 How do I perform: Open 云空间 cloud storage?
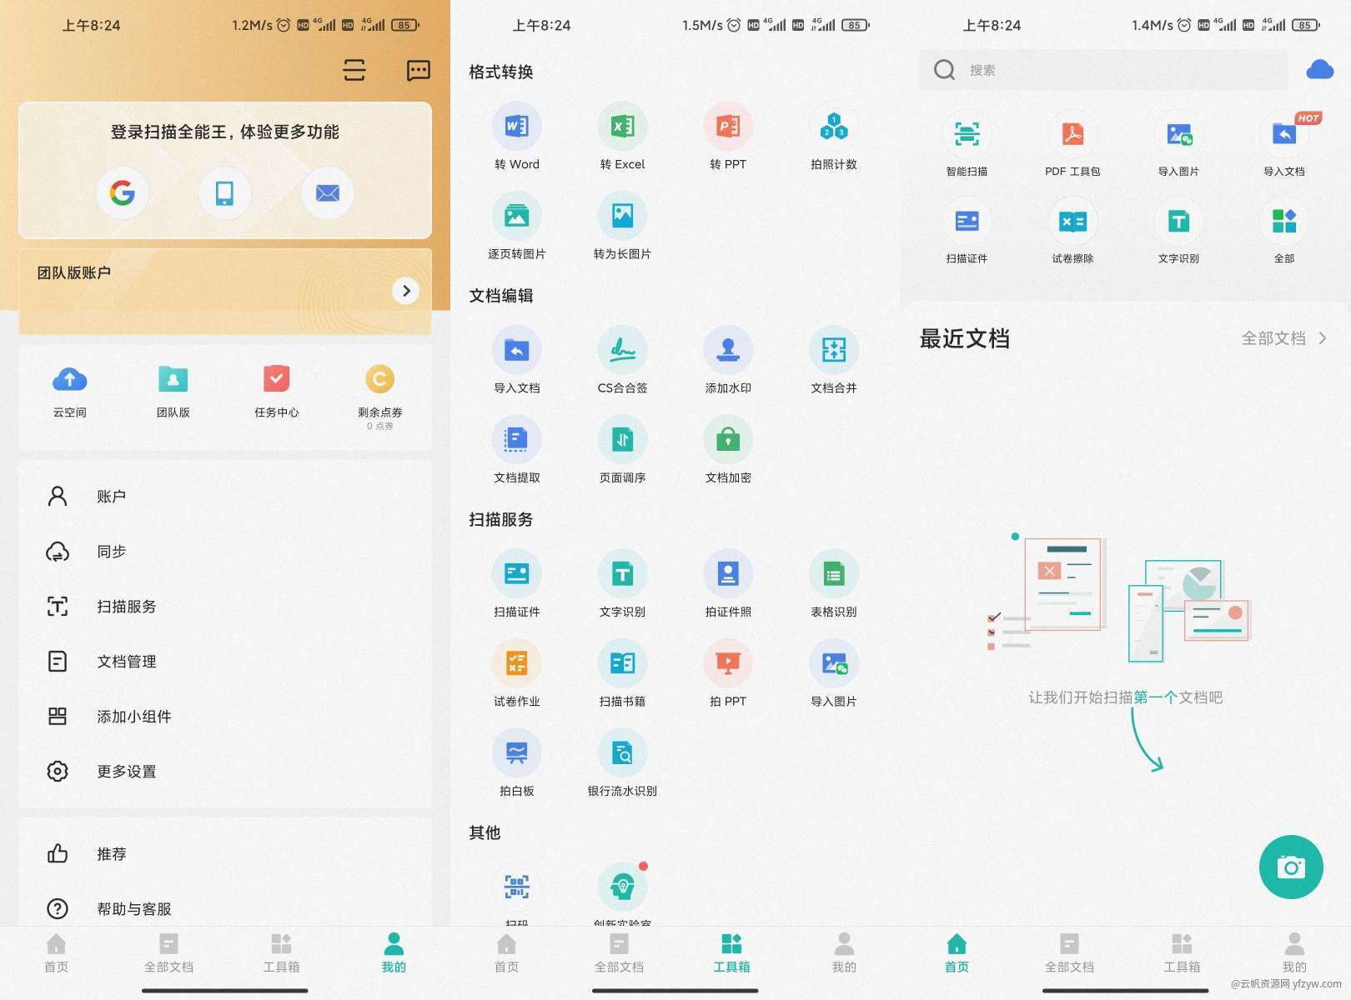point(70,392)
